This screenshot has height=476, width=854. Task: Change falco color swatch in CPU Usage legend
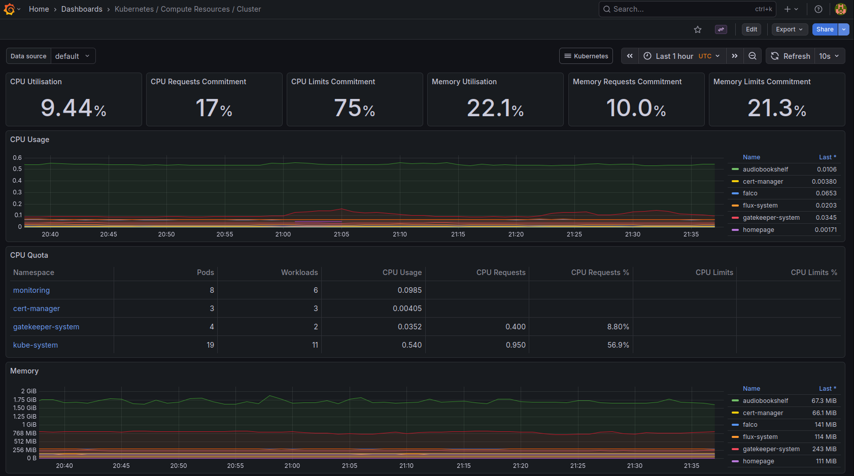tap(735, 193)
